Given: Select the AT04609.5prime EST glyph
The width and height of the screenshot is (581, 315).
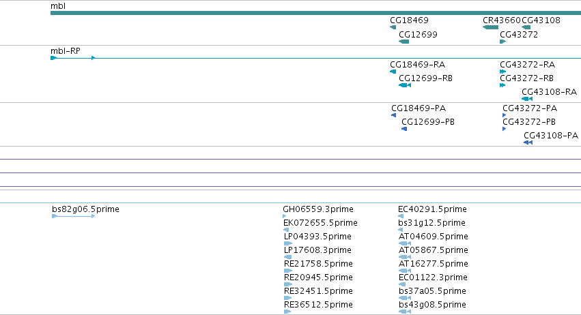Looking at the screenshot, I should pyautogui.click(x=405, y=243).
